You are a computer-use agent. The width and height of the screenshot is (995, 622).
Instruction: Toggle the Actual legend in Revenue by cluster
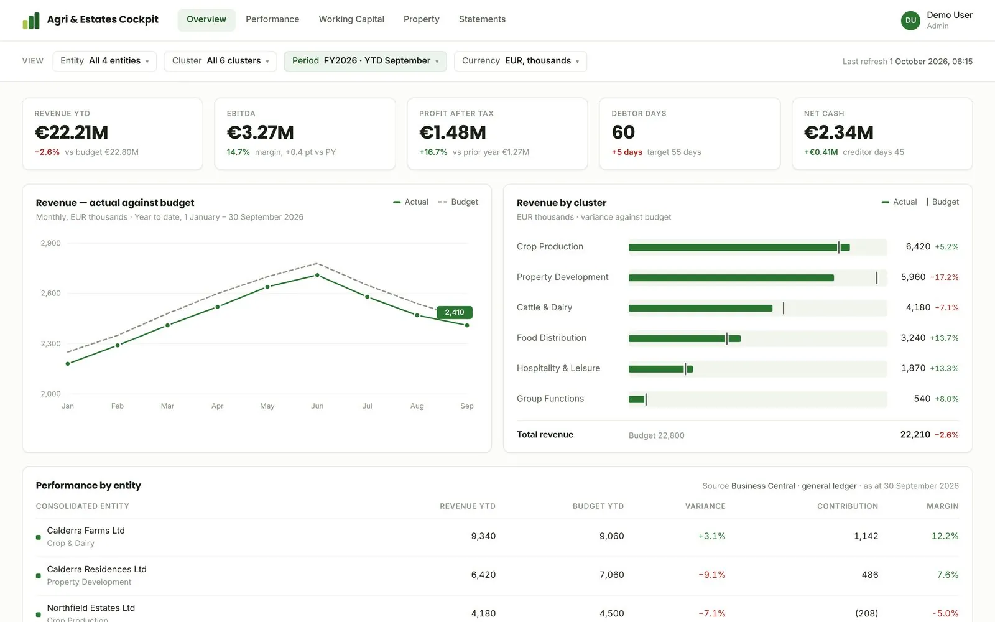pyautogui.click(x=899, y=202)
